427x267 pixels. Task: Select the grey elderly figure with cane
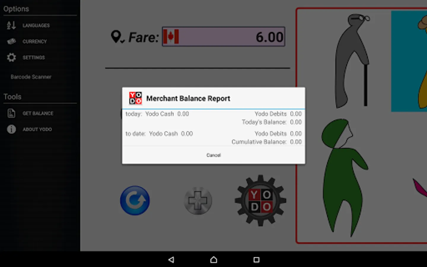click(353, 61)
